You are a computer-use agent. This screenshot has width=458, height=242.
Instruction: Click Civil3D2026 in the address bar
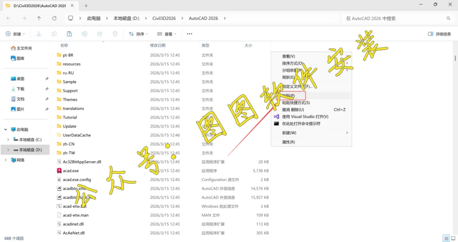coord(164,18)
